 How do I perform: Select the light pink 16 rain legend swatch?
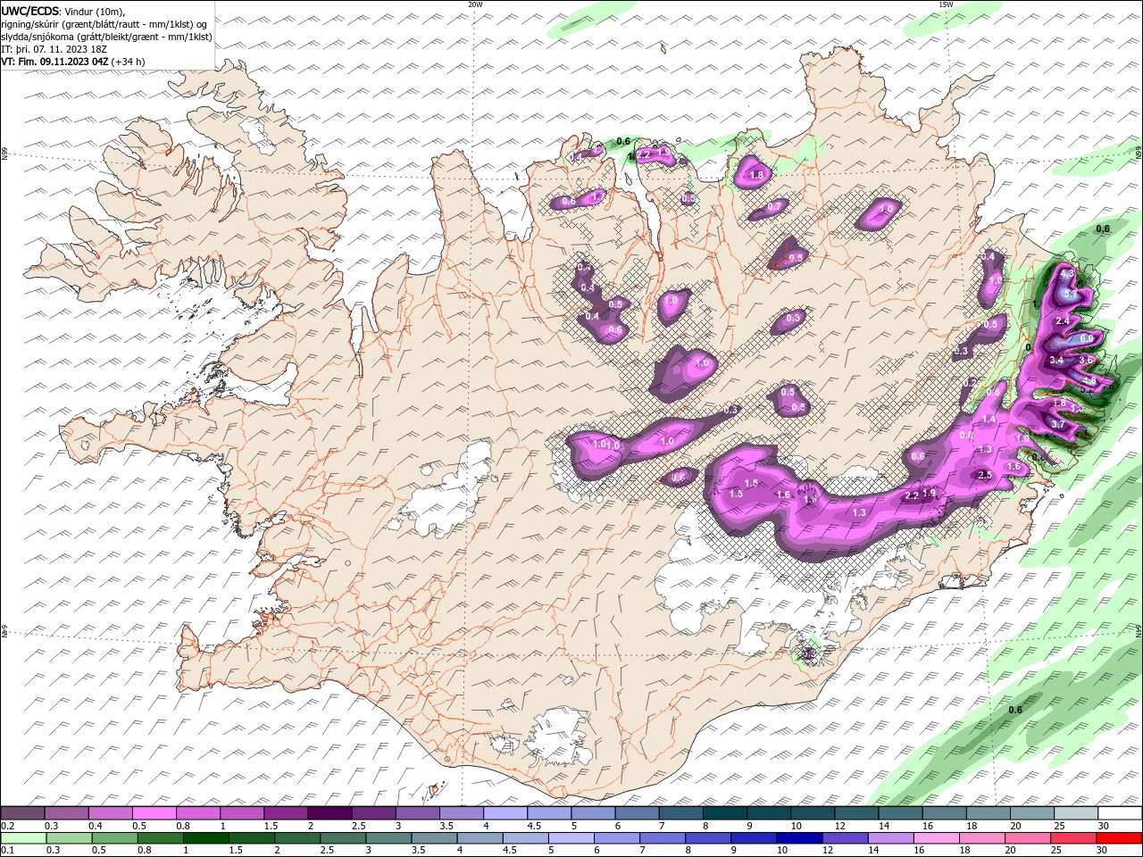[936, 838]
